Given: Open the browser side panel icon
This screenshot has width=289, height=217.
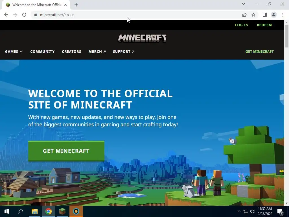Looking at the screenshot, I should point(265,15).
